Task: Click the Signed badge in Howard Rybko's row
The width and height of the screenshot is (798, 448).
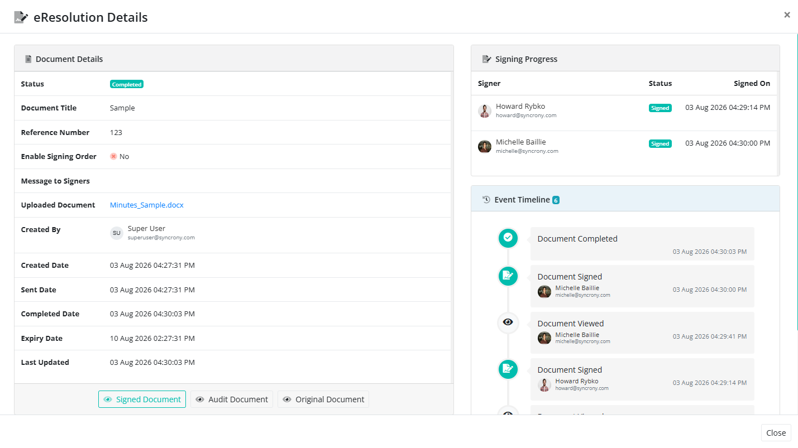Action: (x=660, y=108)
